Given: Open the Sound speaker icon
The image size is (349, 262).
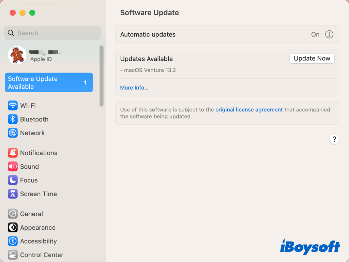Looking at the screenshot, I should (x=13, y=167).
